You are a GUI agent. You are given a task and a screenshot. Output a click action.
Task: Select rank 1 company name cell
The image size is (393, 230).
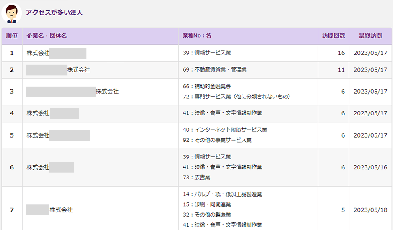(101, 53)
